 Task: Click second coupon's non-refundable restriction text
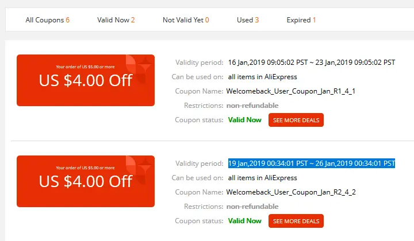pyautogui.click(x=252, y=206)
